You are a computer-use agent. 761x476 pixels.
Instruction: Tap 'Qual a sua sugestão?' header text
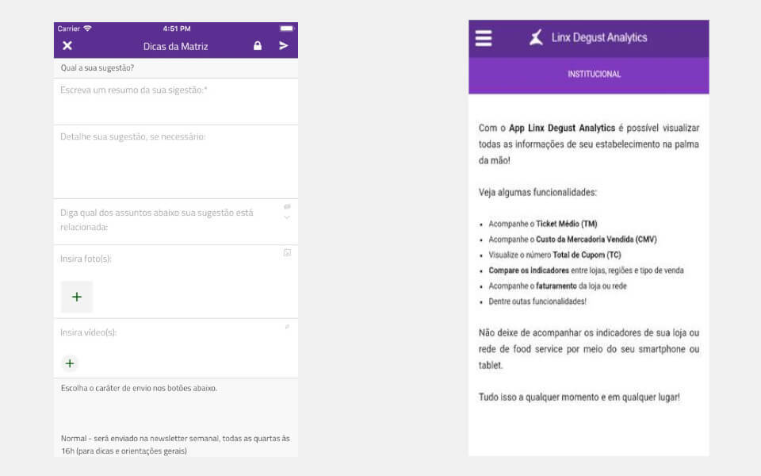(x=97, y=68)
